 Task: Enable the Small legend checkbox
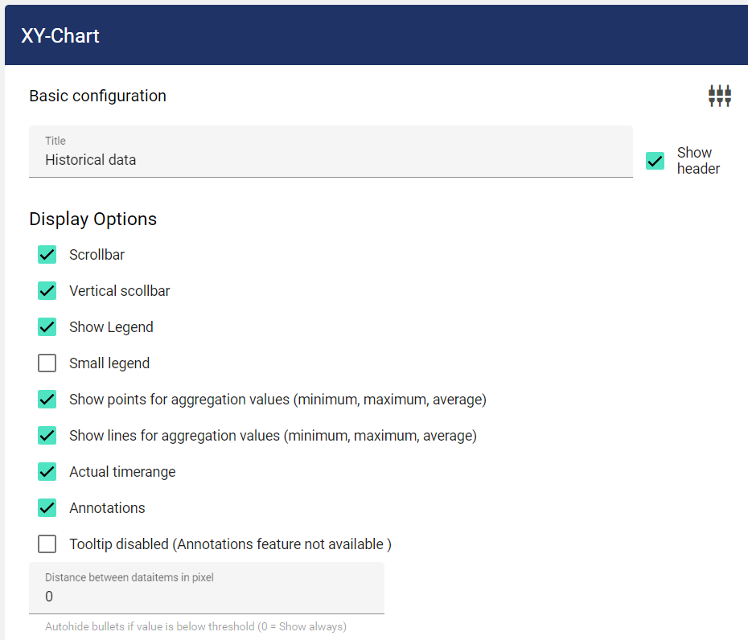click(x=47, y=363)
